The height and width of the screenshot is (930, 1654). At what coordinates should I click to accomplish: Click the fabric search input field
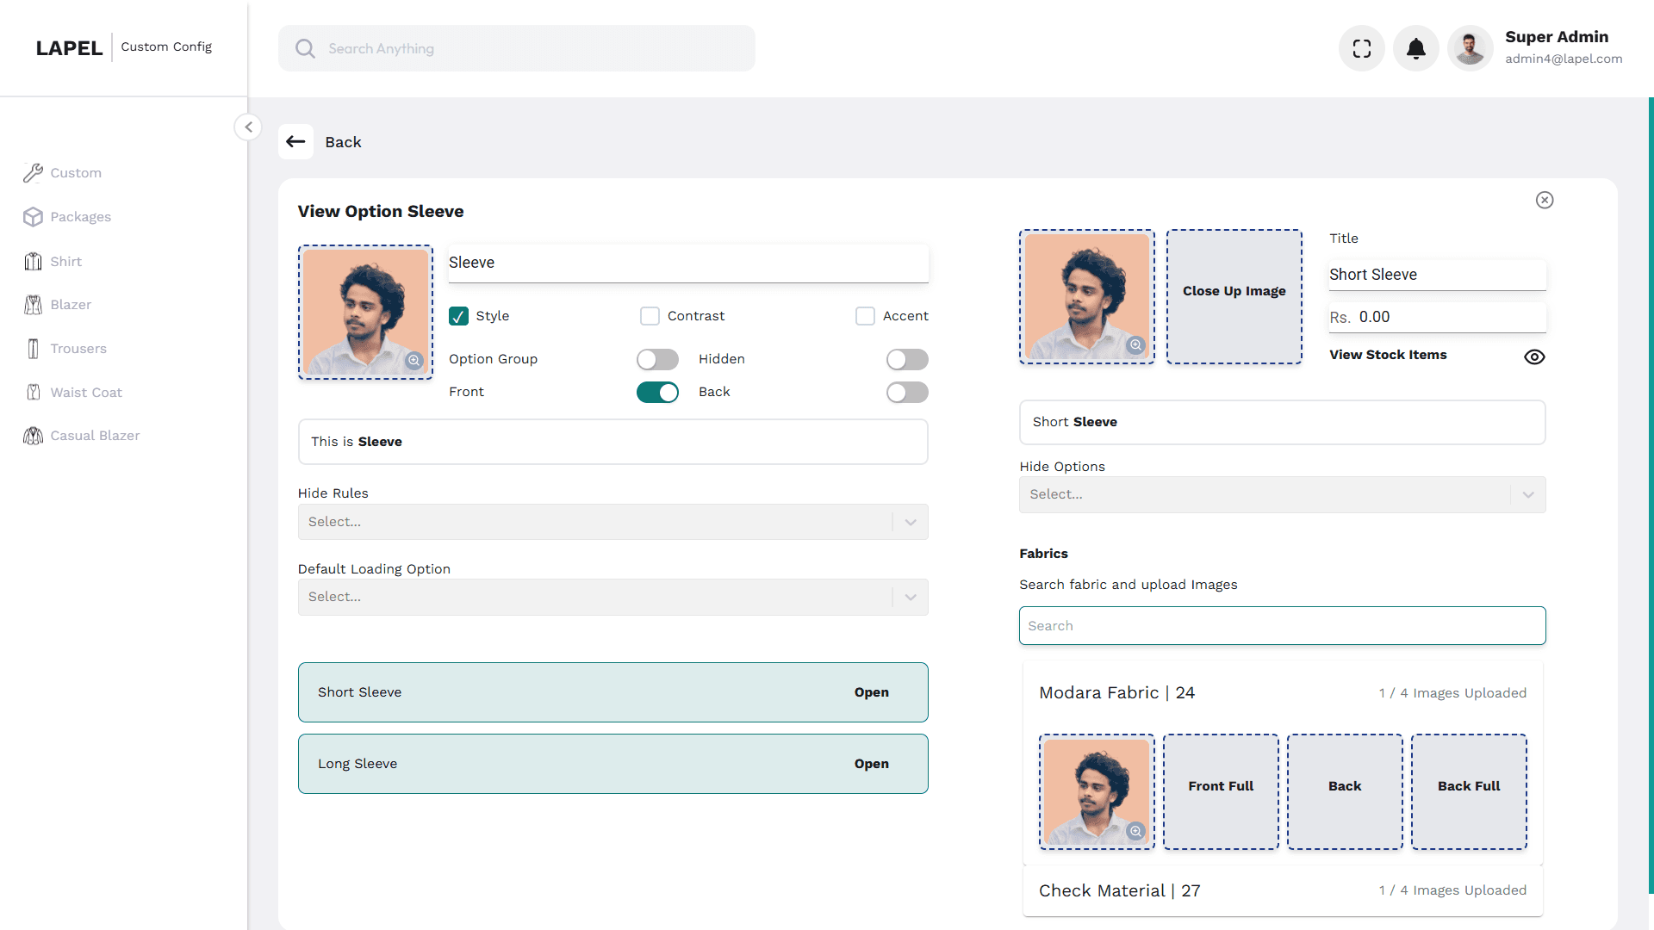click(1282, 625)
